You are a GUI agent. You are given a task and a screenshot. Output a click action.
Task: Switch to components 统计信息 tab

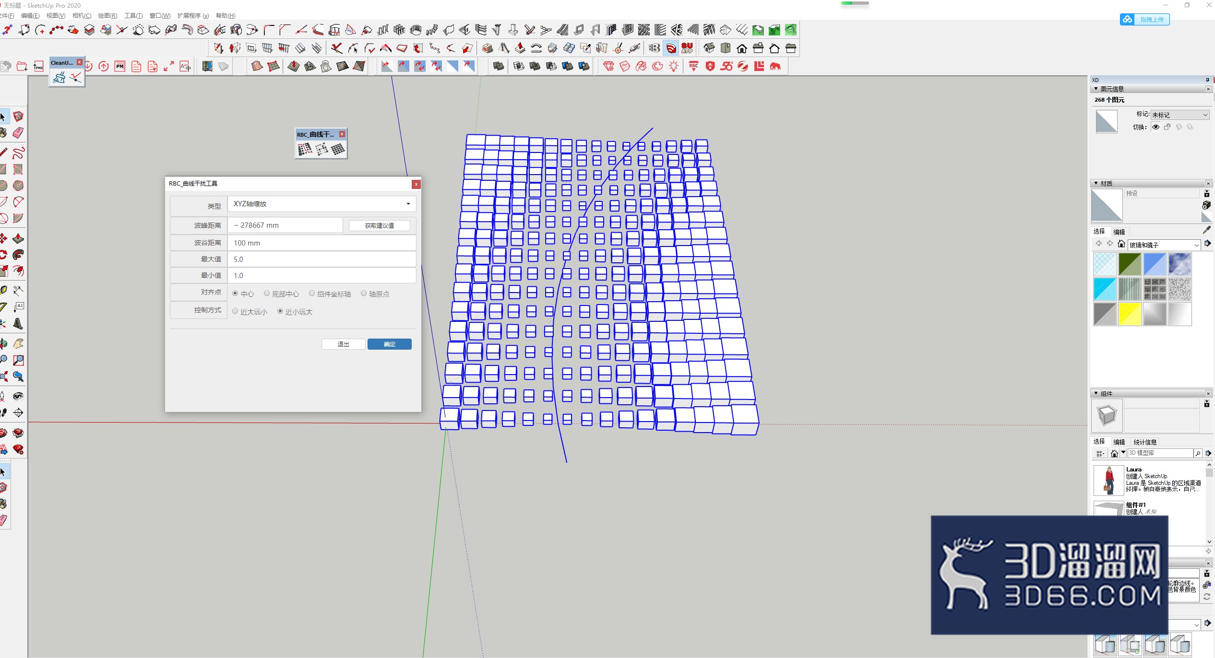tap(1145, 442)
